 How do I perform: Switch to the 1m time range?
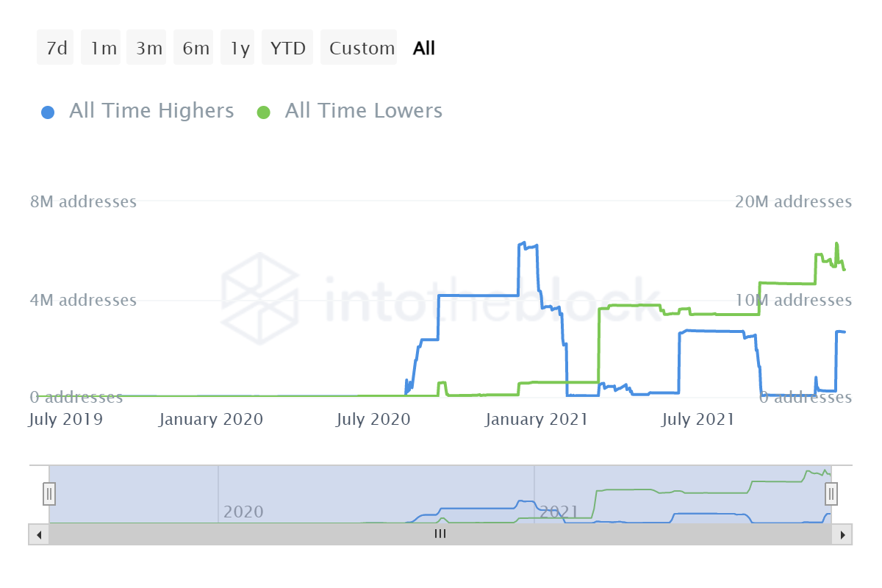pos(103,49)
